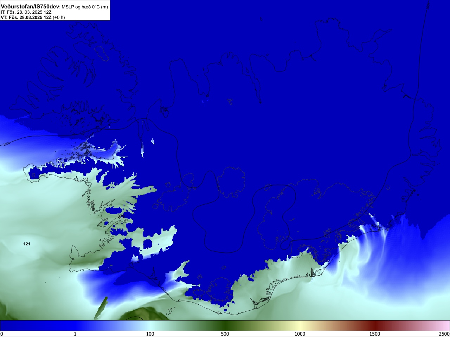450x337 pixels.
Task: Click the "121" value on the map
Action: click(x=27, y=244)
